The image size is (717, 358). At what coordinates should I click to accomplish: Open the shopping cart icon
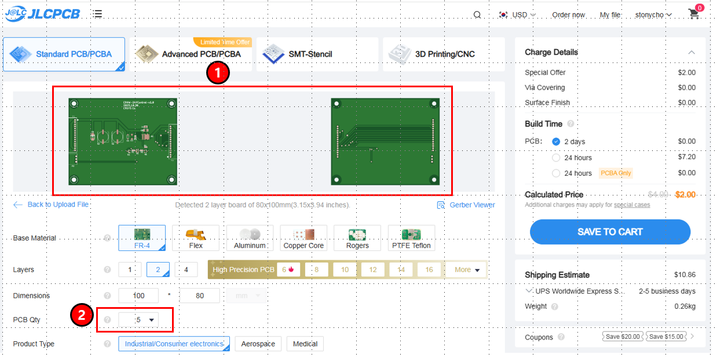[x=694, y=14]
